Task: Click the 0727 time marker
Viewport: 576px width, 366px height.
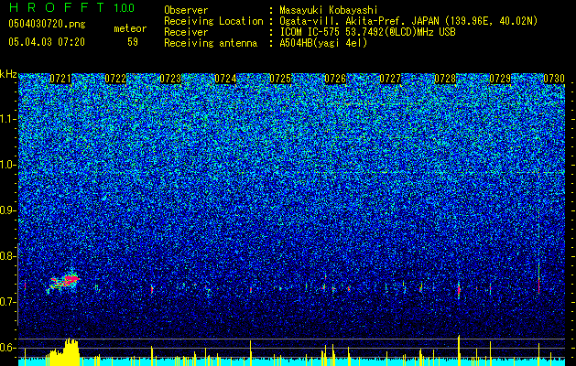Action: click(x=390, y=79)
